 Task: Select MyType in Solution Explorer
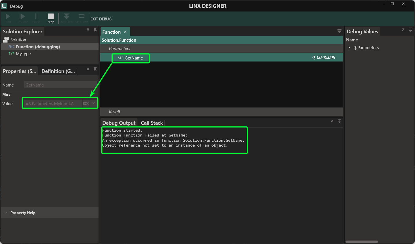tap(23, 54)
